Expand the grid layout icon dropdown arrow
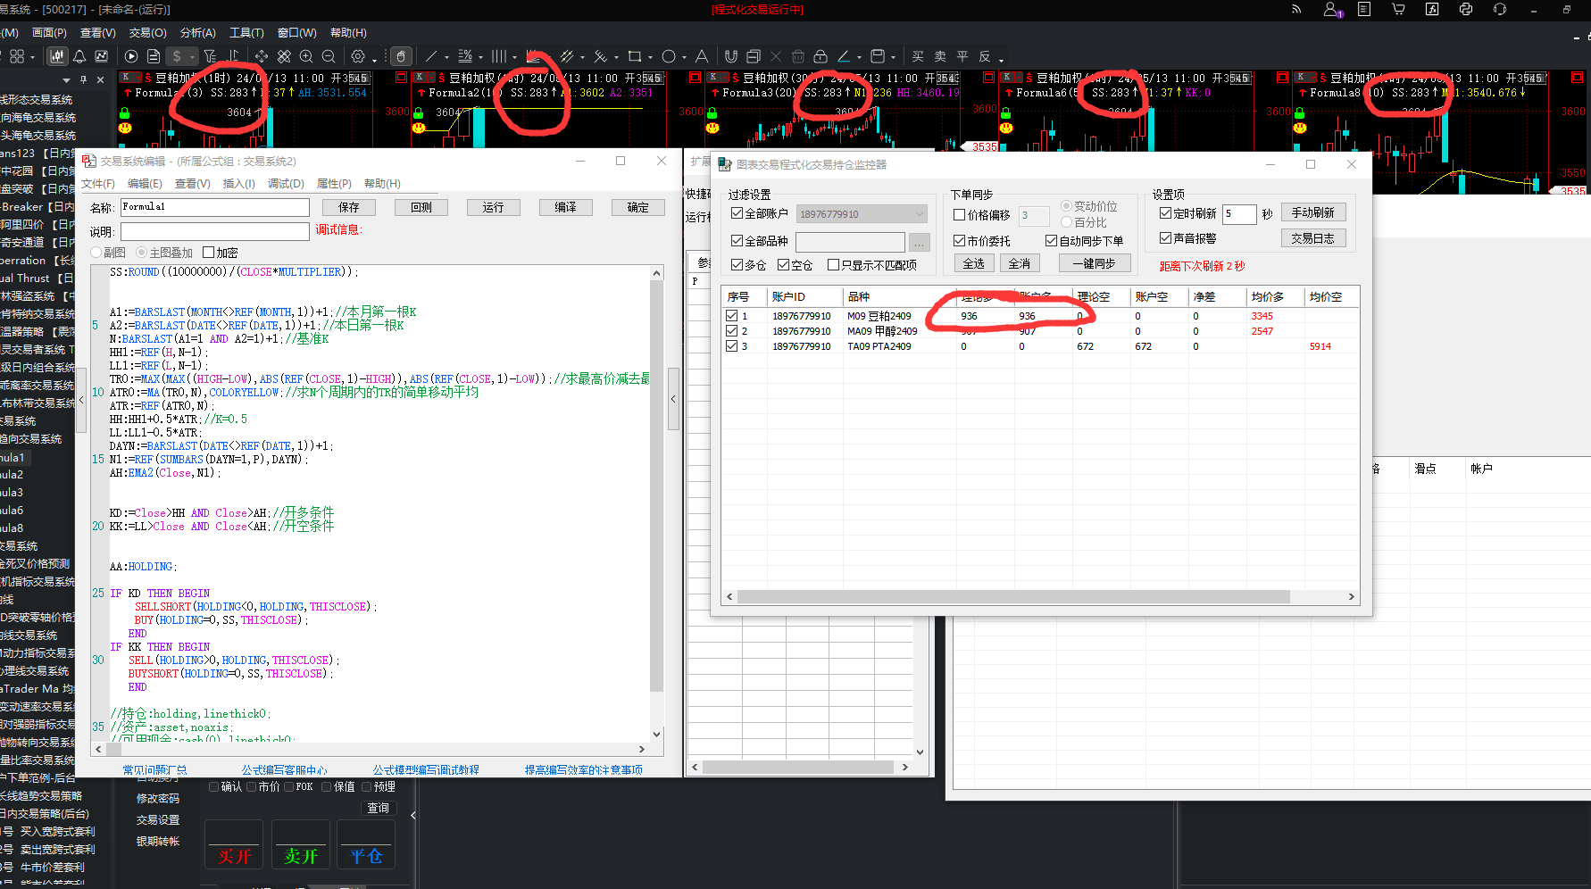 coord(32,58)
